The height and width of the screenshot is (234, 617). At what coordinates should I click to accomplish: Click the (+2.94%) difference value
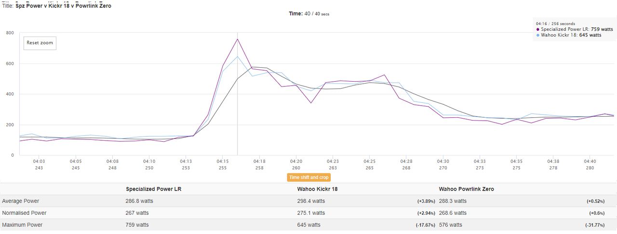pos(426,213)
